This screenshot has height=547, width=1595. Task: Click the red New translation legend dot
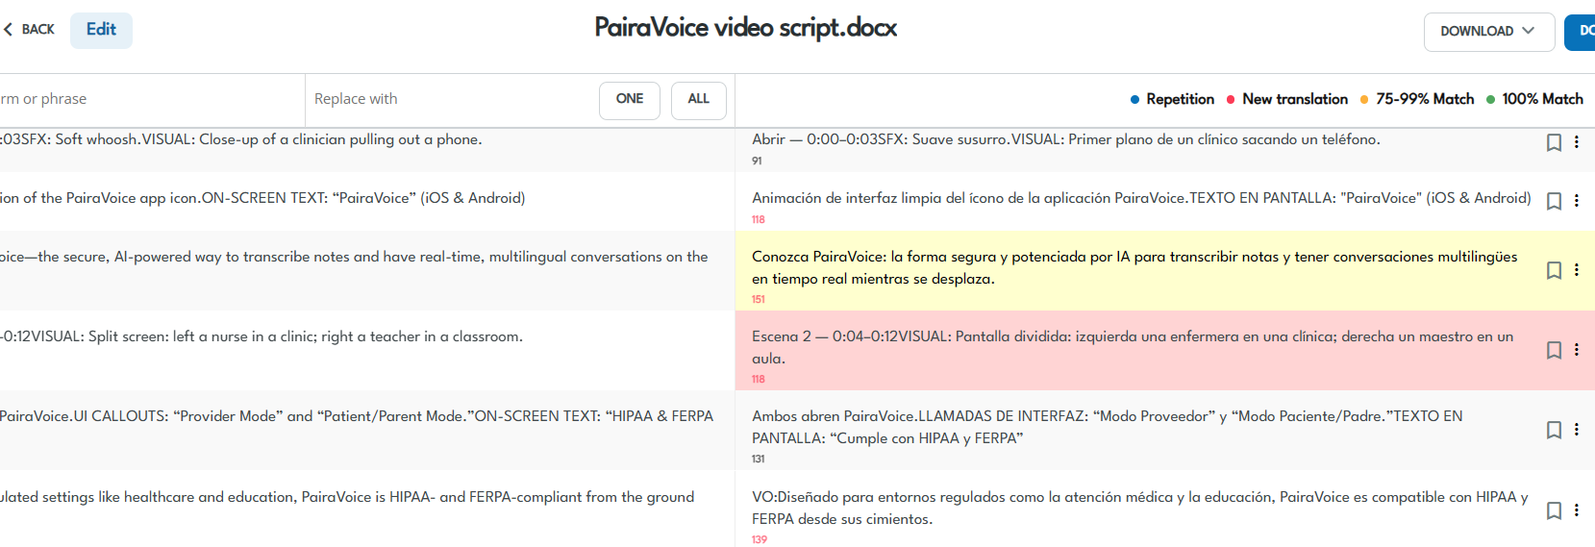1231,99
